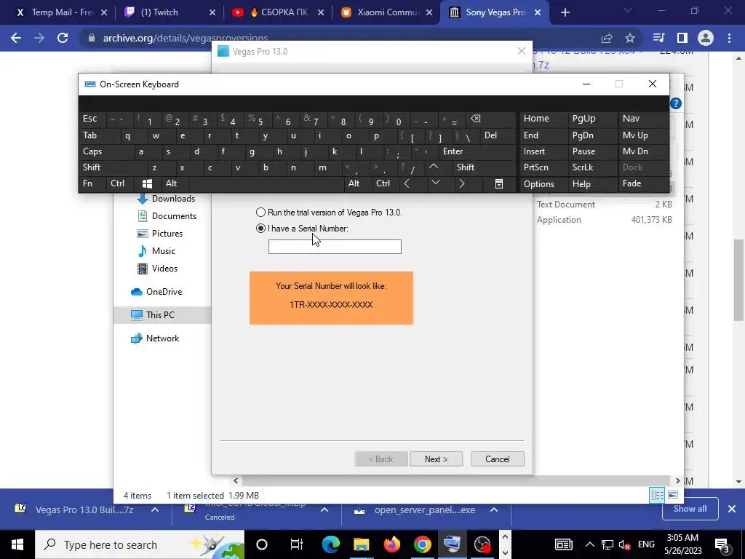The width and height of the screenshot is (745, 559).
Task: Select 'I have a Serial Number' radio button
Action: [260, 228]
